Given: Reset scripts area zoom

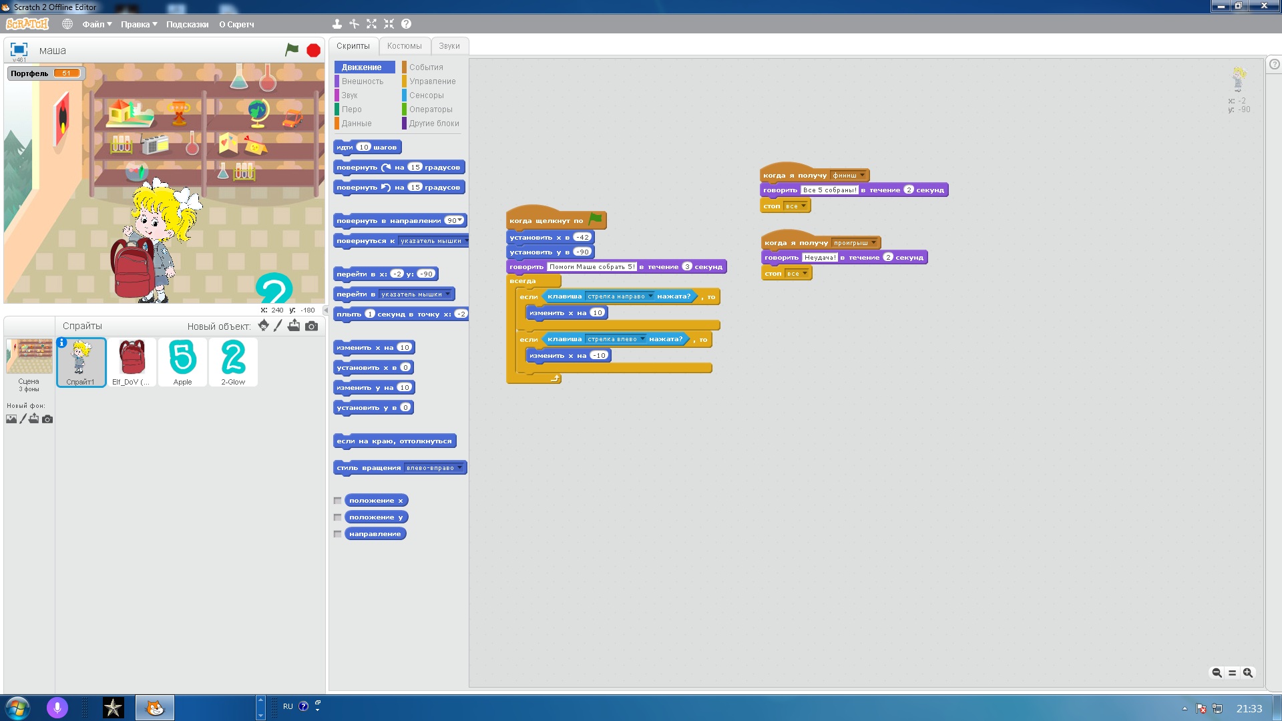Looking at the screenshot, I should 1233,673.
